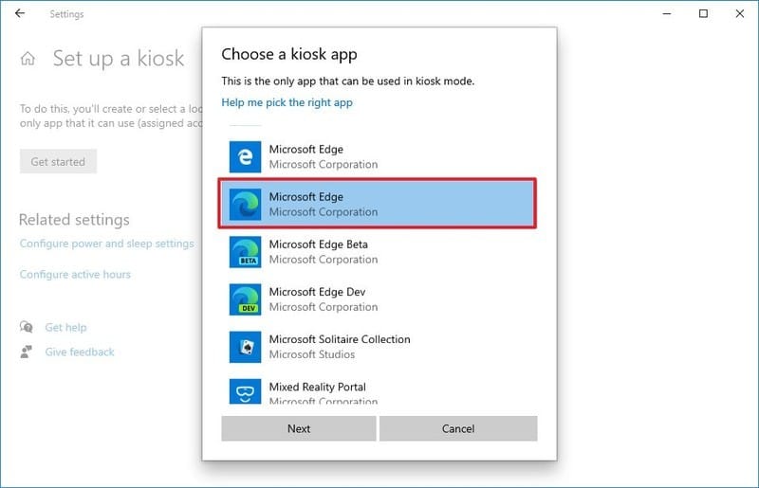The image size is (759, 488).
Task: Click the legacy Microsoft Edge 'e' icon
Action: [x=245, y=156]
